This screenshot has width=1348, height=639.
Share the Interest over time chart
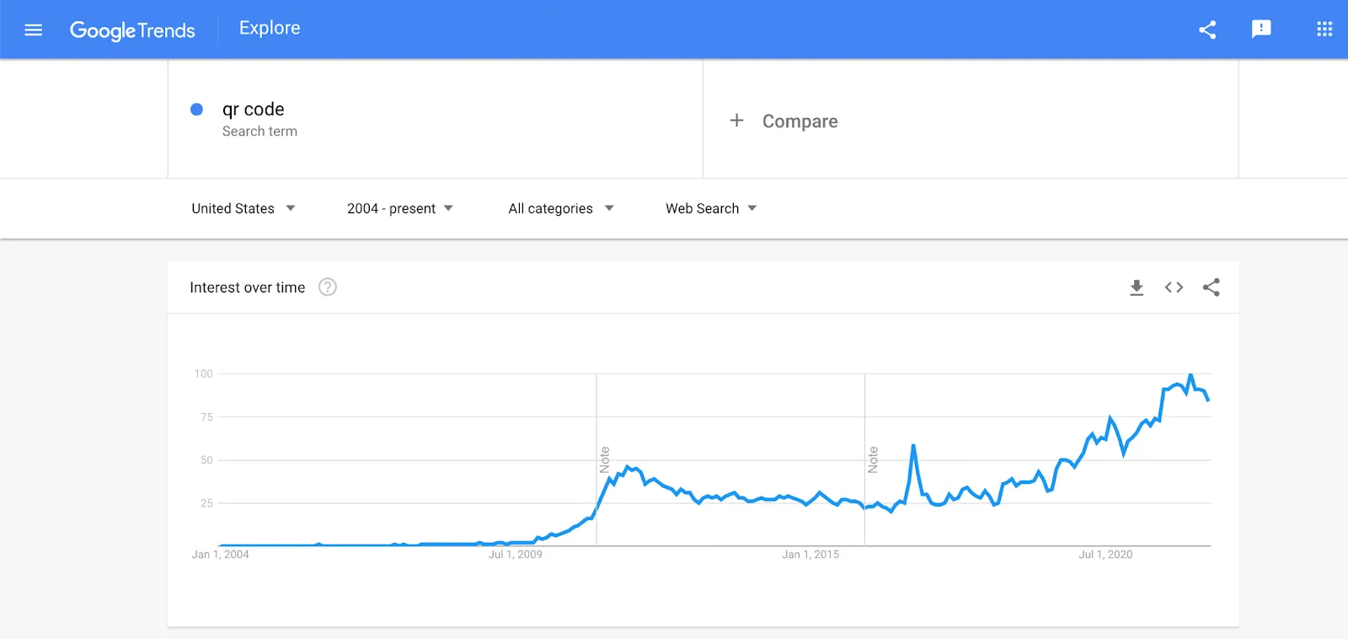1212,287
